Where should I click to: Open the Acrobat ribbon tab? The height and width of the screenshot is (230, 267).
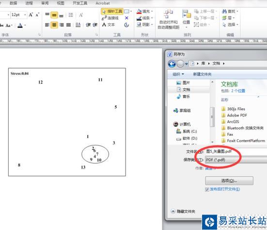(103, 3)
